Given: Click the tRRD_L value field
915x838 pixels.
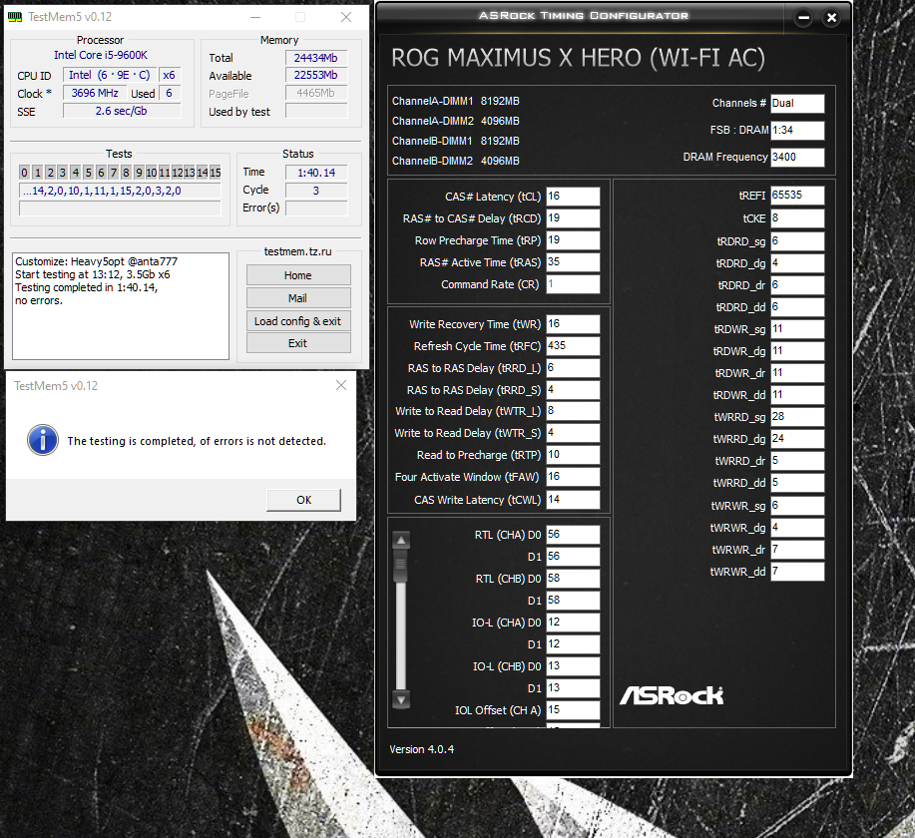Looking at the screenshot, I should pos(573,368).
